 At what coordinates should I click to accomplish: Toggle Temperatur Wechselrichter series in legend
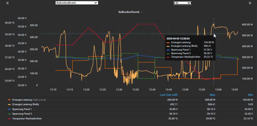tap(27, 118)
